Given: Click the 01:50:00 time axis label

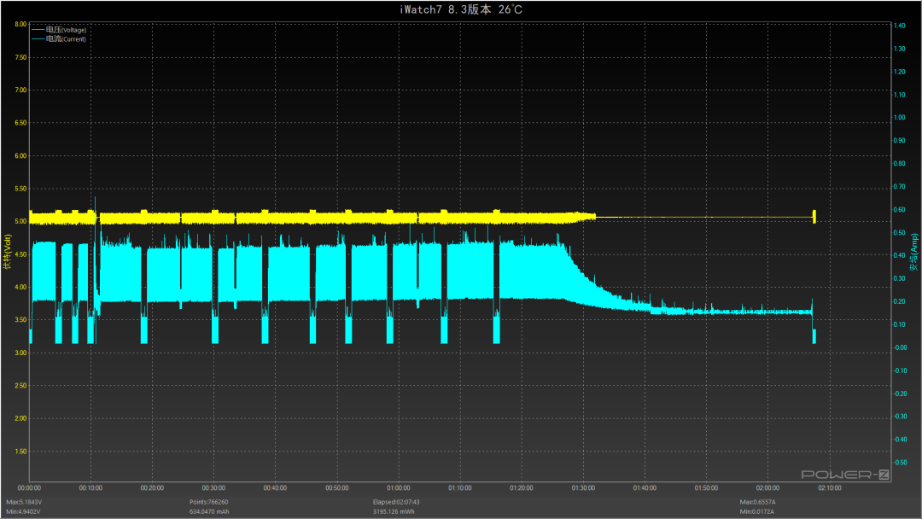Looking at the screenshot, I should [x=706, y=488].
